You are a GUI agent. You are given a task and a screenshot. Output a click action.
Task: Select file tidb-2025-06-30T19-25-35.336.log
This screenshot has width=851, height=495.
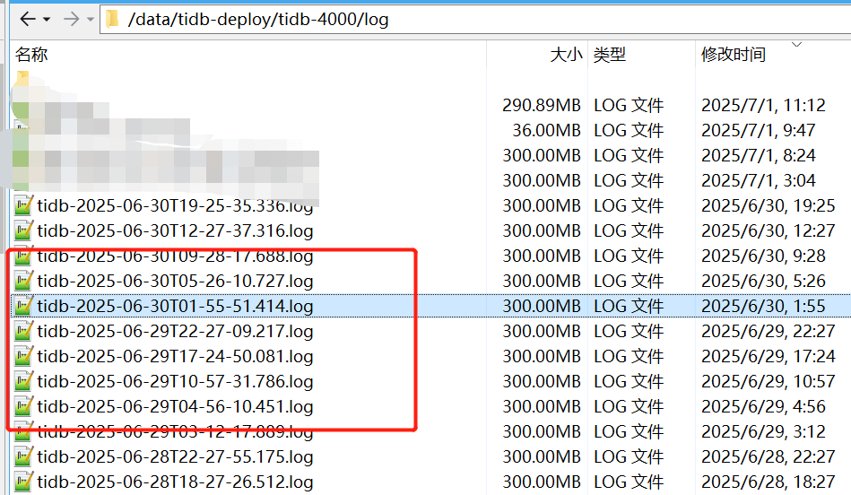(175, 205)
